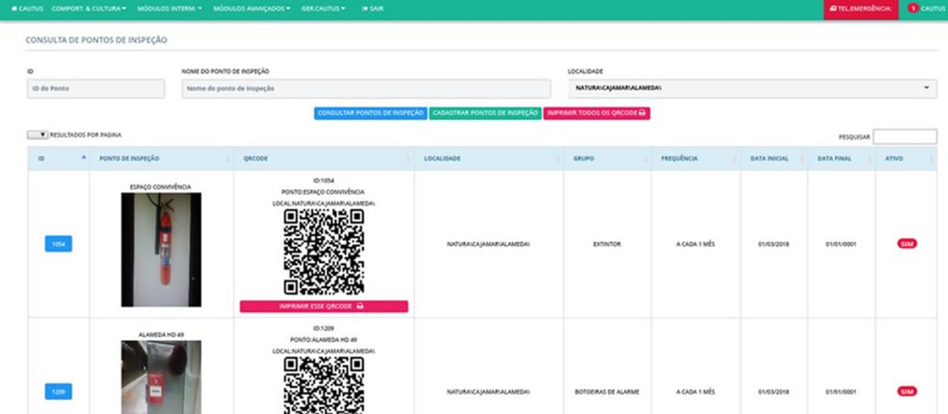This screenshot has width=948, height=414.
Task: Open inspection point ID 1054 button
Action: 59,244
